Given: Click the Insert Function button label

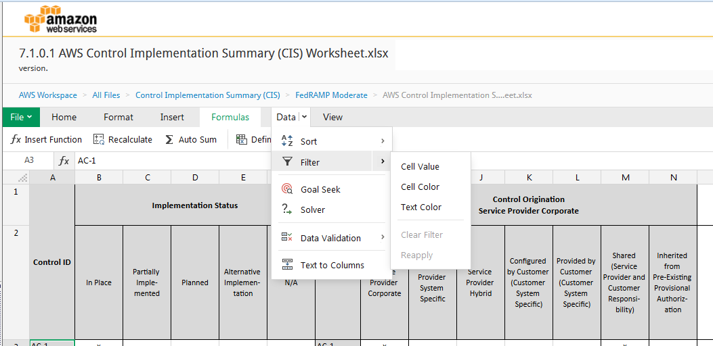Looking at the screenshot, I should tap(53, 139).
